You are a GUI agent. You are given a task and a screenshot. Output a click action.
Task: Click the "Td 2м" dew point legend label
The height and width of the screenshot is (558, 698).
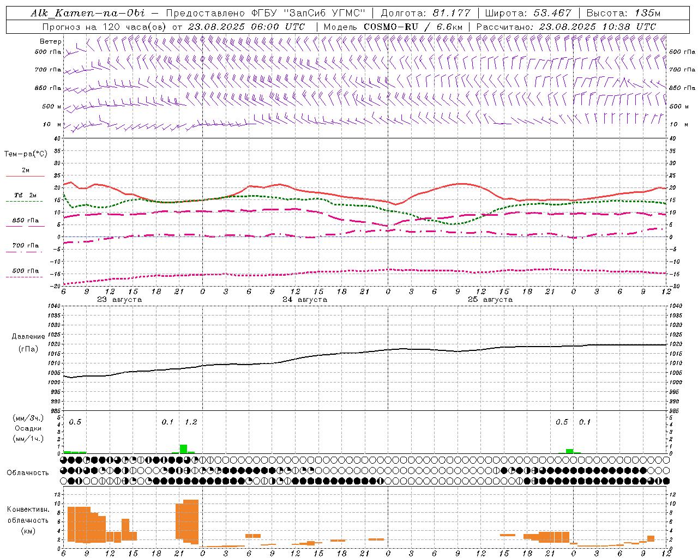pos(26,195)
